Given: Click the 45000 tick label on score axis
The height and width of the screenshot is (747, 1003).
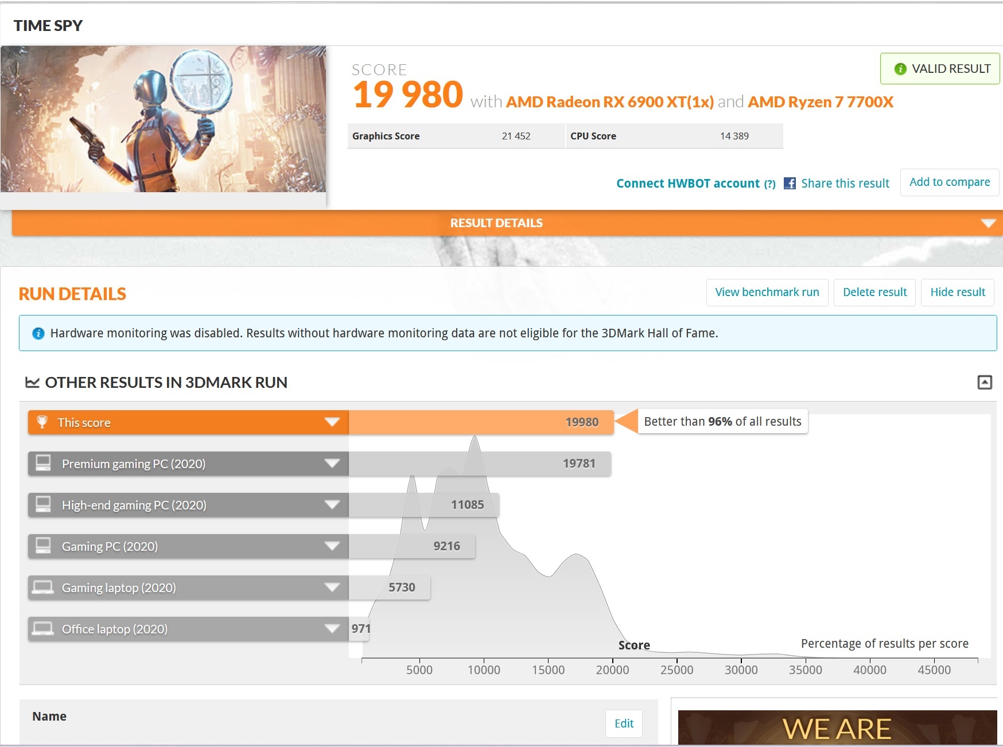Looking at the screenshot, I should (x=934, y=670).
